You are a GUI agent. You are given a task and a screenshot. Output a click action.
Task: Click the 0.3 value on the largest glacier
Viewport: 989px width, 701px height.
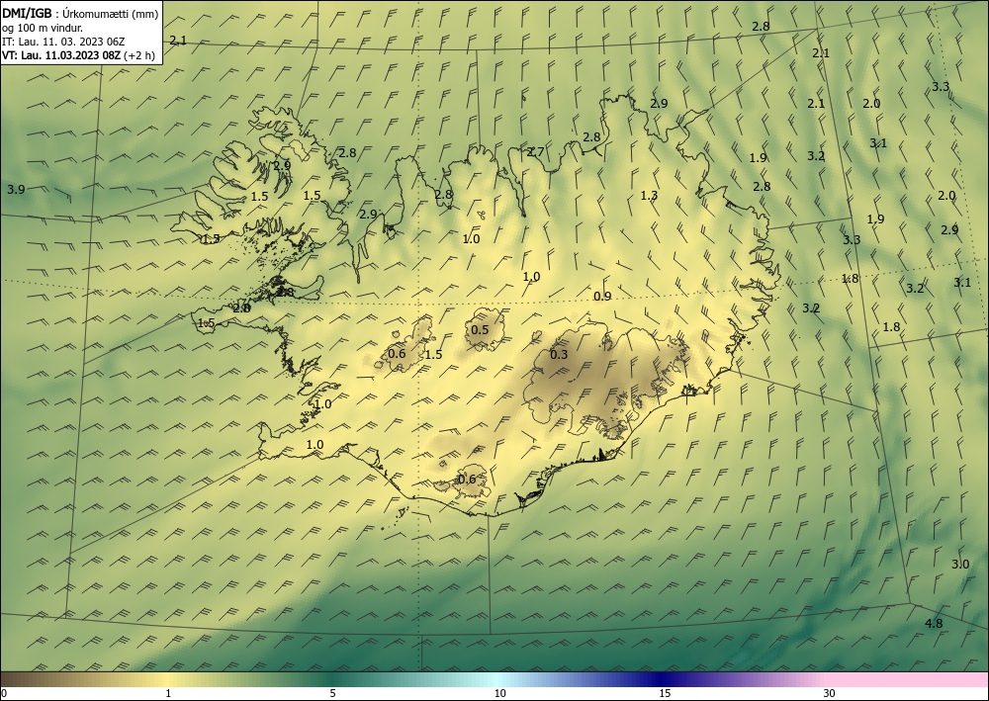coord(559,354)
